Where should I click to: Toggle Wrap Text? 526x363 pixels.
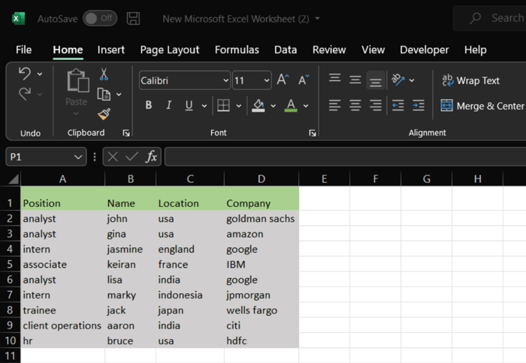click(470, 80)
